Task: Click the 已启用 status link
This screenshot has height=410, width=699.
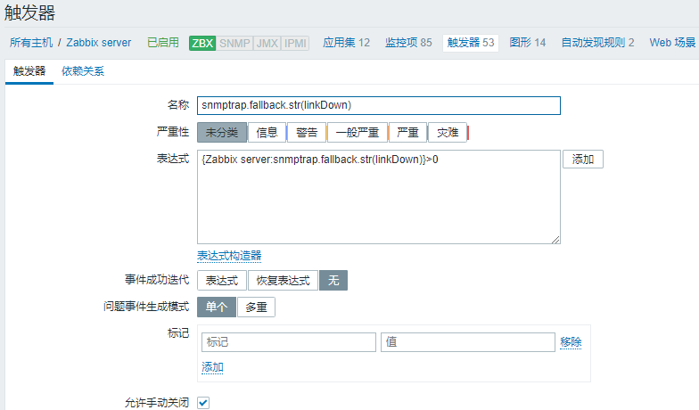Action: (x=162, y=43)
